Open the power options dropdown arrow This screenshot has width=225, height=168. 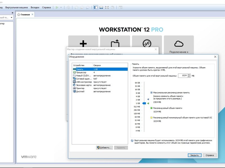pyautogui.click(x=61, y=8)
